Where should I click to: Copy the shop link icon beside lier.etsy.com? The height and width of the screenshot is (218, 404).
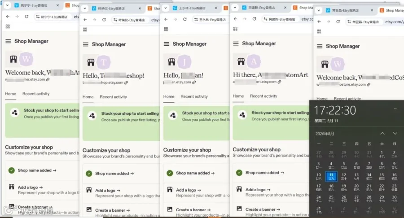(x=48, y=79)
